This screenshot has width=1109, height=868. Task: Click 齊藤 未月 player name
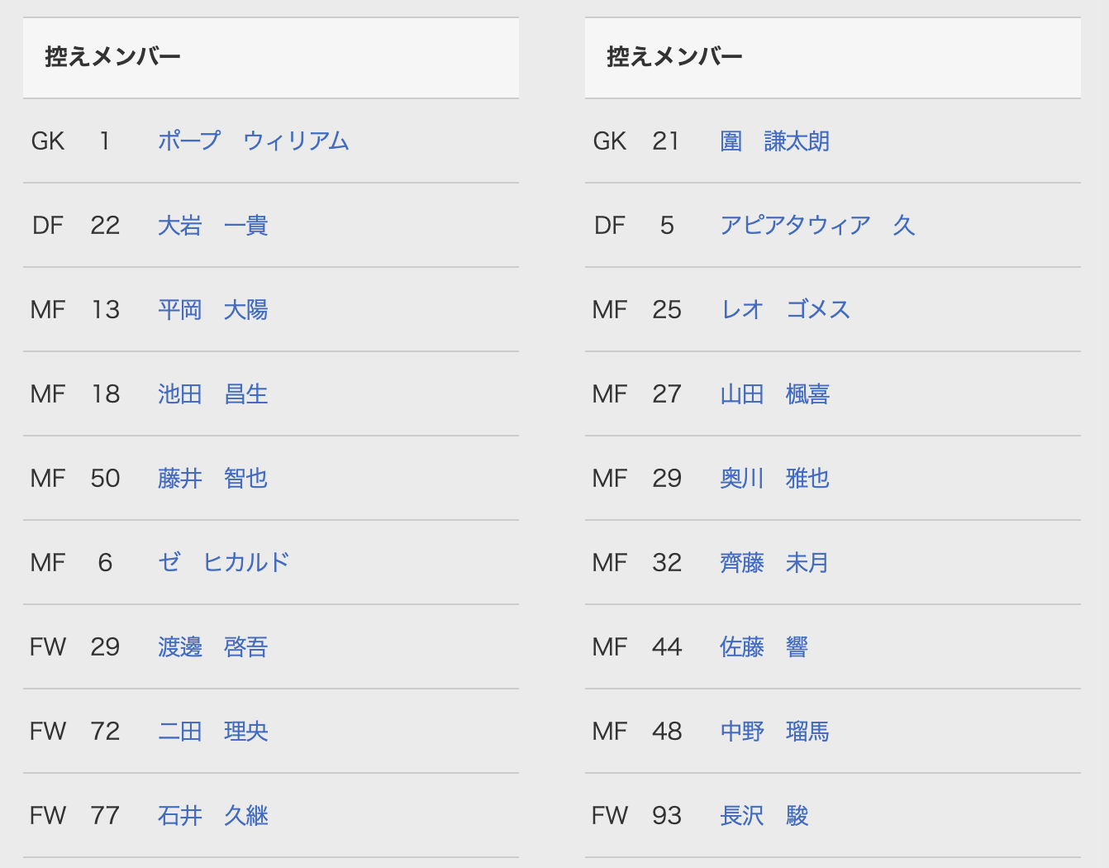tap(774, 563)
